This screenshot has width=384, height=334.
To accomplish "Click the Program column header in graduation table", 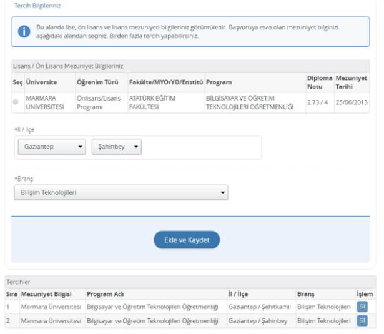I will pyautogui.click(x=219, y=82).
